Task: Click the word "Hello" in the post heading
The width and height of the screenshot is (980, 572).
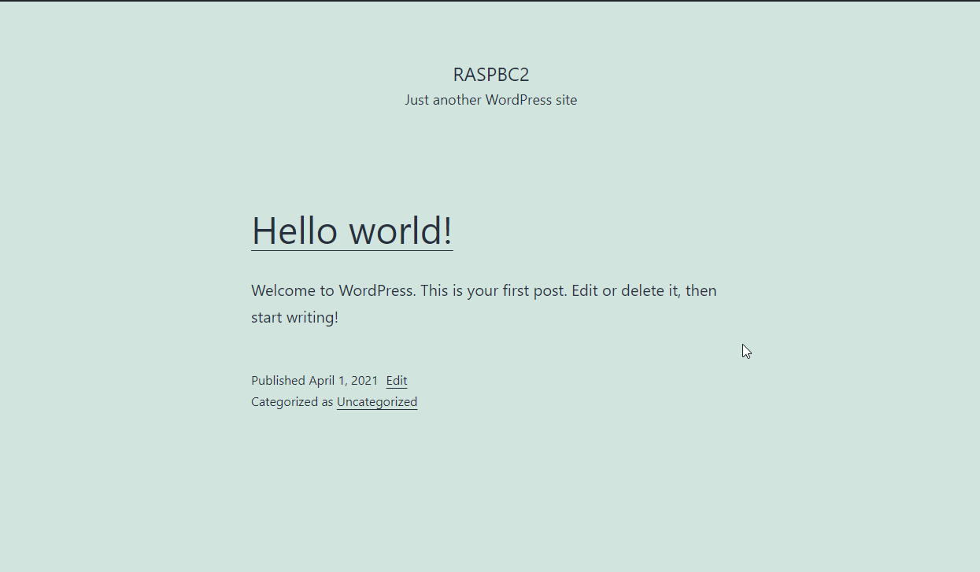Action: 295,231
